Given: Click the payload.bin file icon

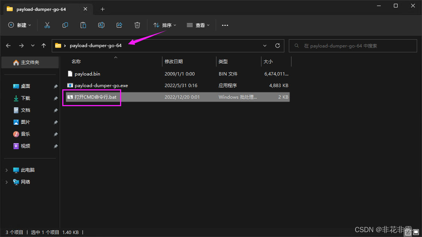Looking at the screenshot, I should pyautogui.click(x=70, y=74).
